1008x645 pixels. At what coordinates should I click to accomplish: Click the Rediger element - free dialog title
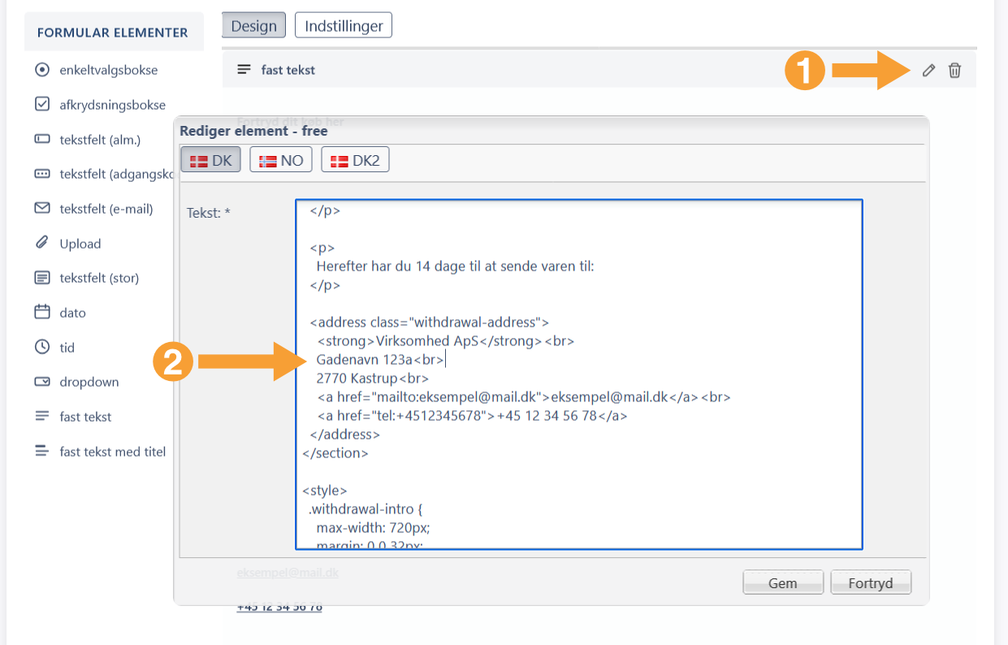(253, 131)
